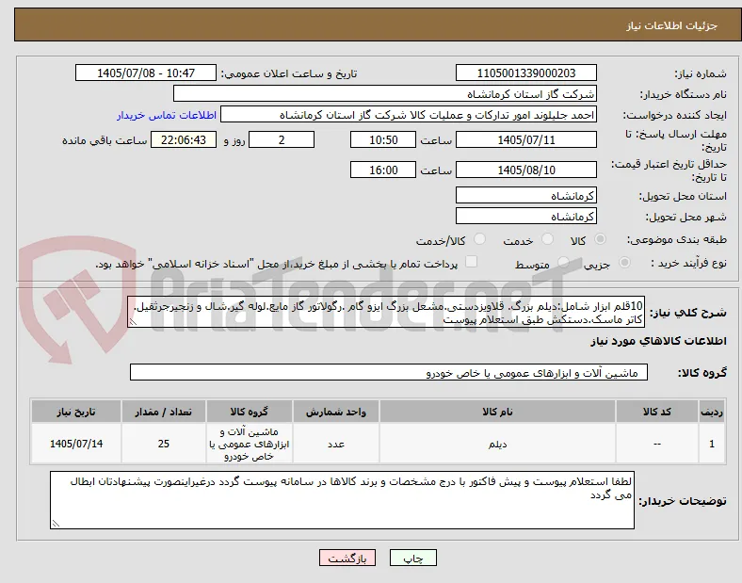Click the general description text area

(386, 313)
